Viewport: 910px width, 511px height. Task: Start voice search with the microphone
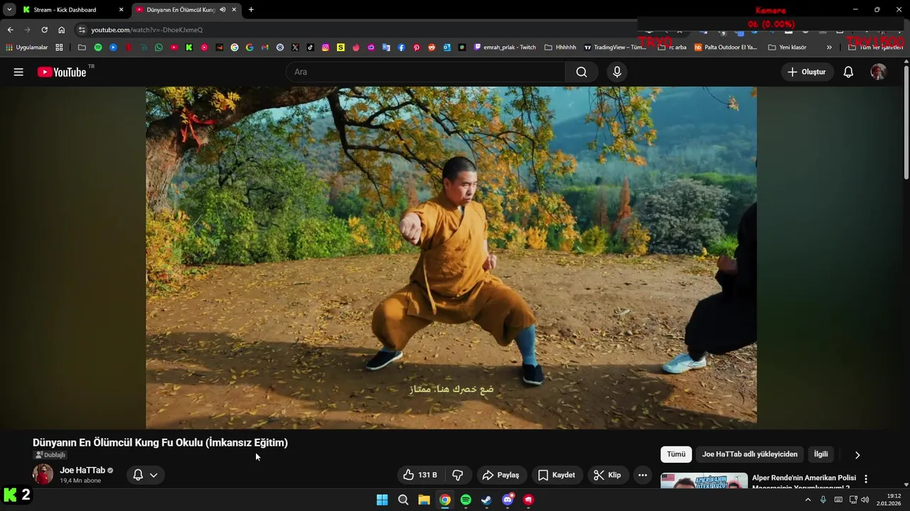[x=617, y=72]
